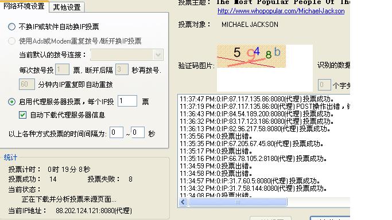Click the 每次拨号投 votes input field
Image resolution: width=392 pixels, height=220 pixels.
[62, 69]
